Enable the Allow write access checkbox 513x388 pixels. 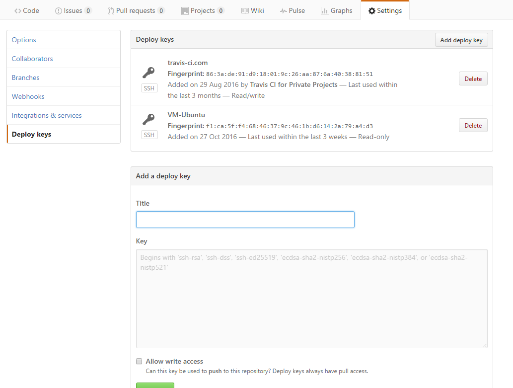click(x=140, y=361)
